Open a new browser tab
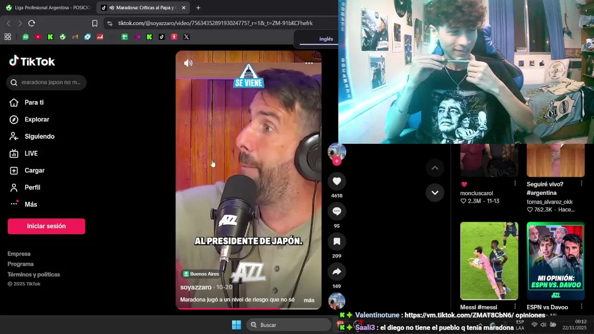This screenshot has height=334, width=594. point(198,8)
